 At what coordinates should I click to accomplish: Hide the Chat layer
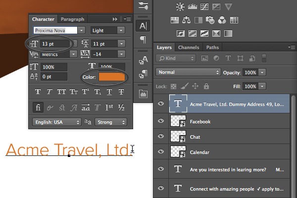click(161, 136)
